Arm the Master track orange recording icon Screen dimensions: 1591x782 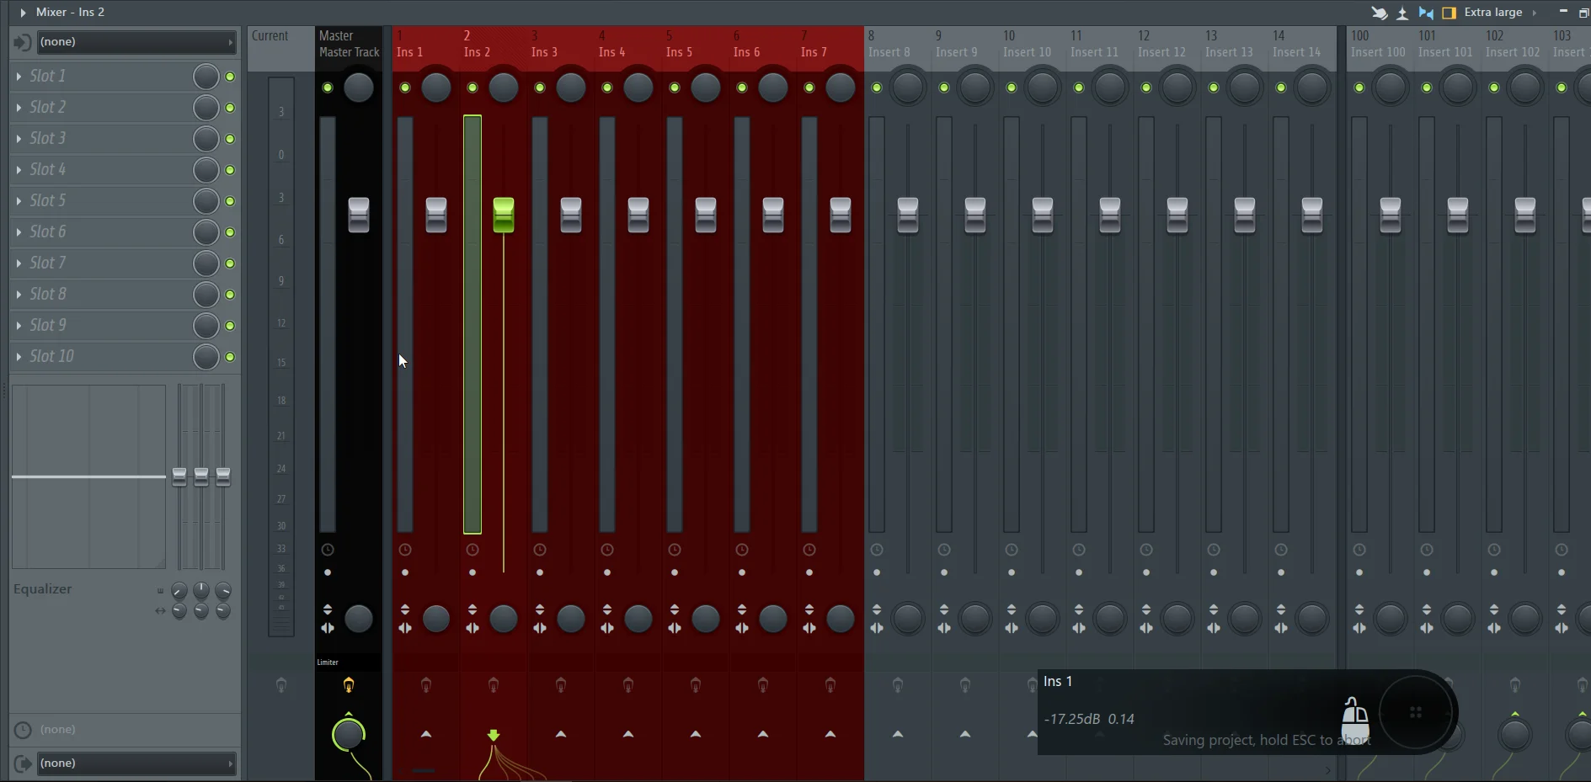(349, 685)
